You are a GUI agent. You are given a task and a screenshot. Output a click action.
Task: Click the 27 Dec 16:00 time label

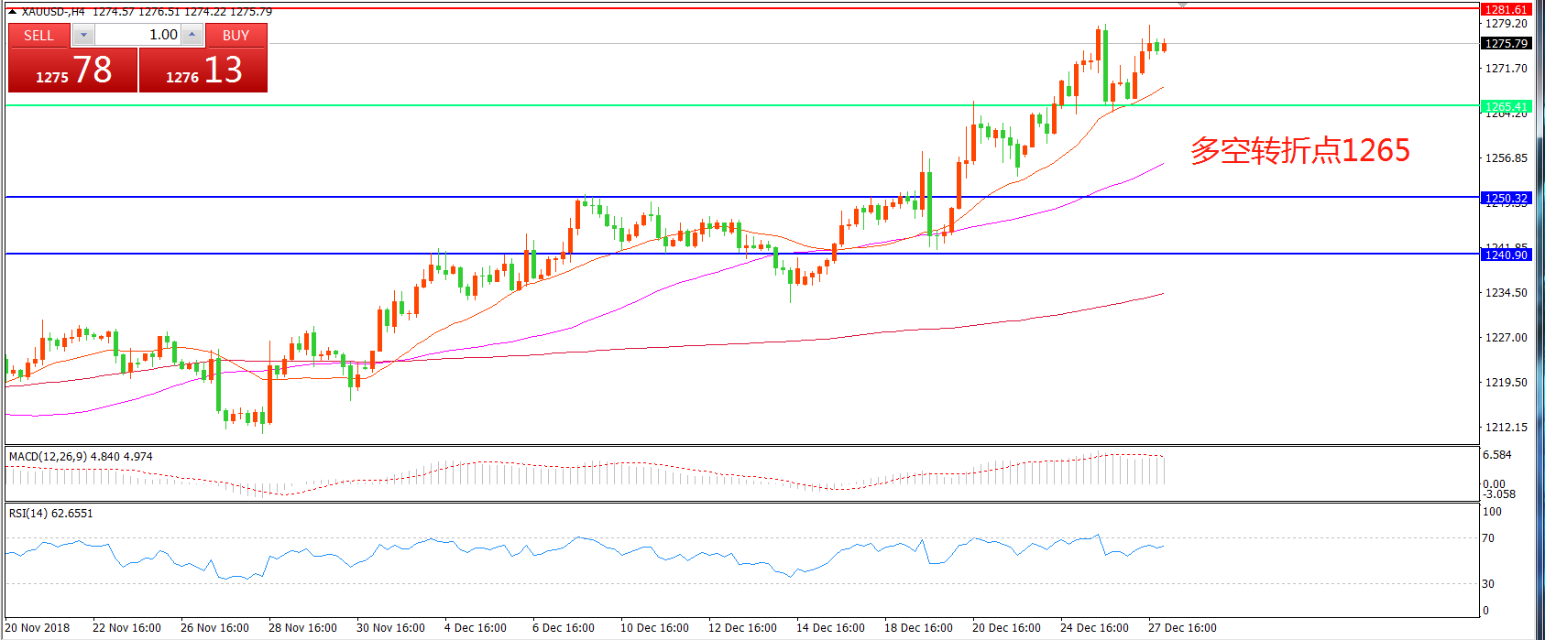[x=1182, y=627]
